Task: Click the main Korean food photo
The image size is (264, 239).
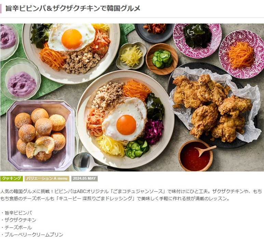Action: click(x=132, y=98)
